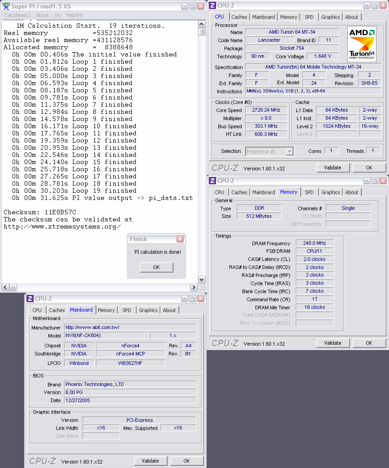Click the Checksum: 11E8B57C line
This screenshot has height=468, width=389.
tap(40, 212)
